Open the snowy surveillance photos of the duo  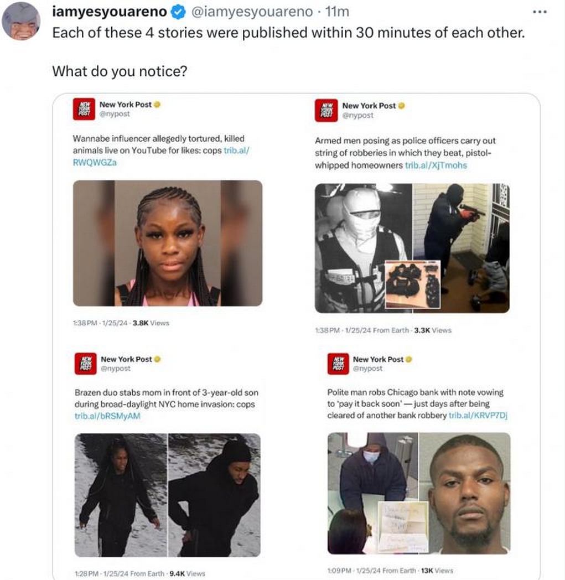point(168,495)
